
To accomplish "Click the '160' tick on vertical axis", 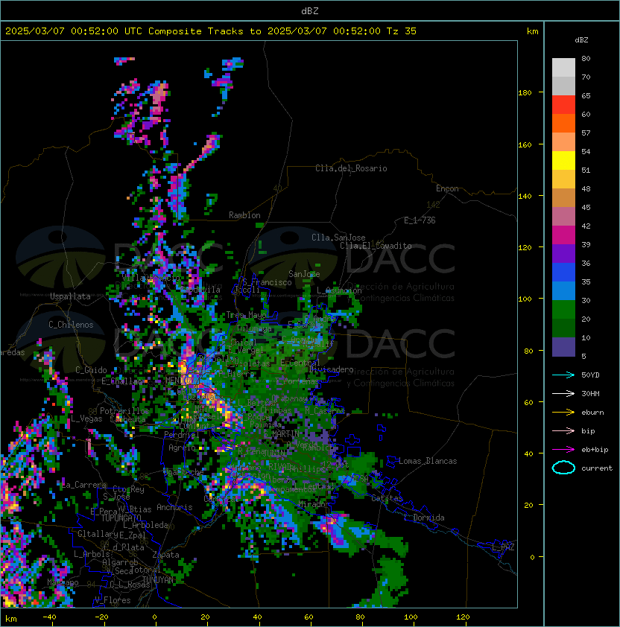I will 525,144.
